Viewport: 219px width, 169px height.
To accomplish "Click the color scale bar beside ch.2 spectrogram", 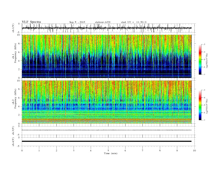I will pyautogui.click(x=200, y=105).
